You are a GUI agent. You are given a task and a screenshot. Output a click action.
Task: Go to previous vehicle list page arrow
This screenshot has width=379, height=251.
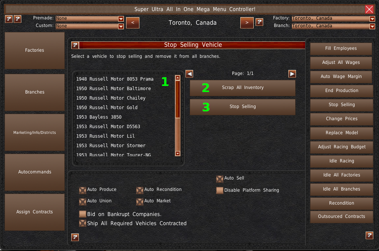coord(189,74)
